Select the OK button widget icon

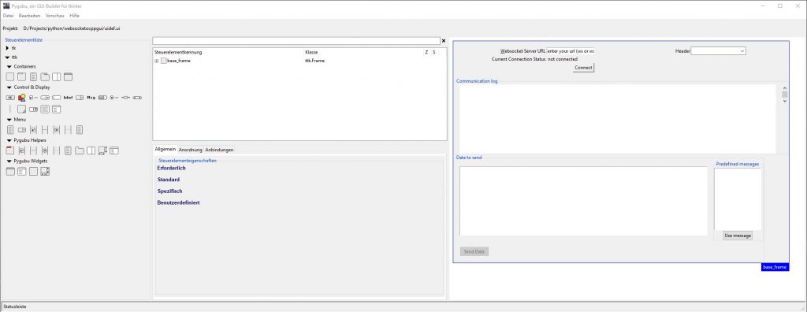10,98
